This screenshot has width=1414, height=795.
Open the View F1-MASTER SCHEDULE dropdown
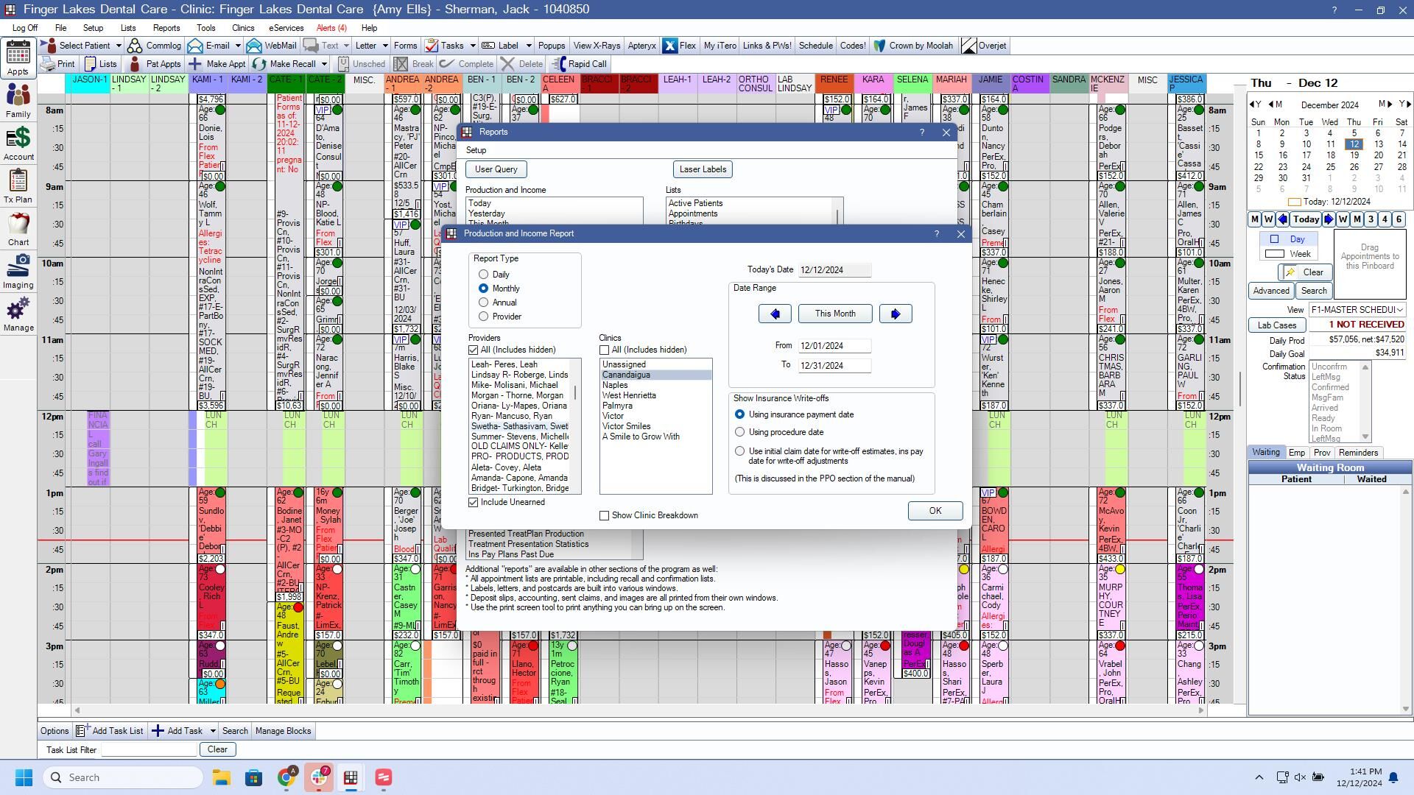(1357, 310)
